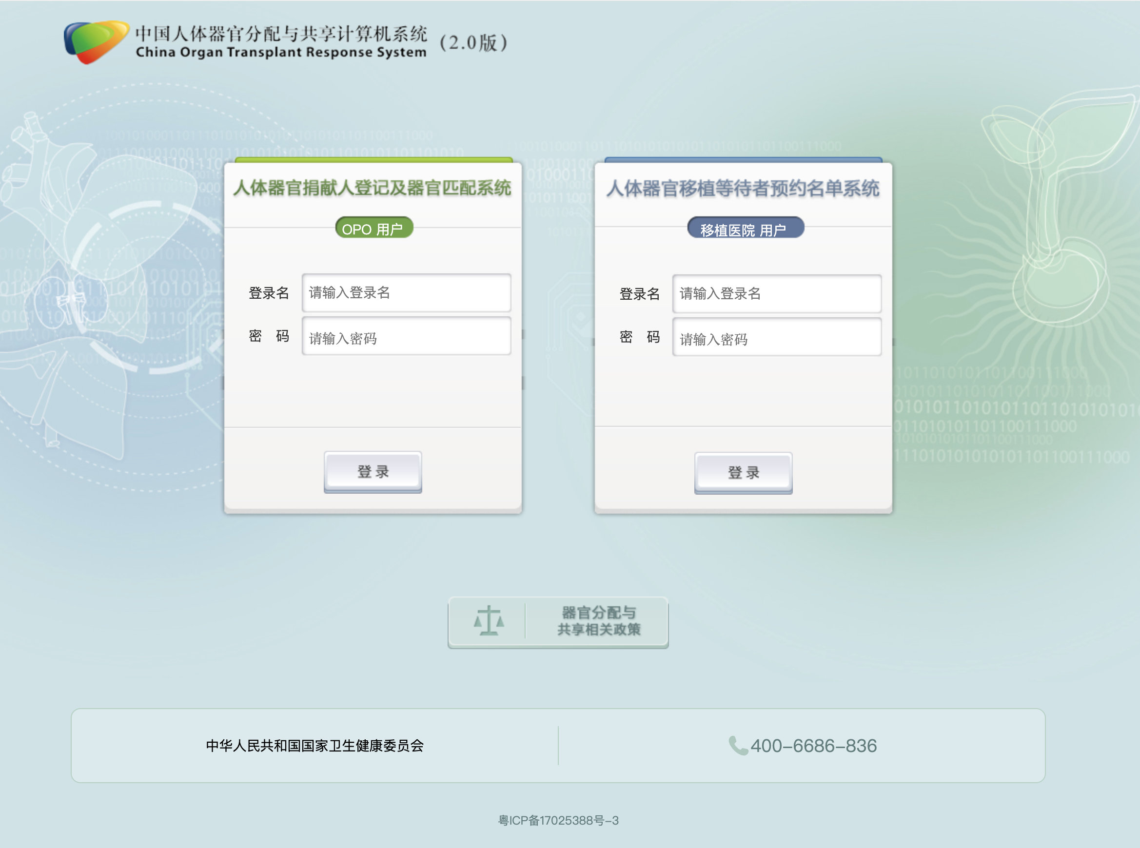Viewport: 1140px width, 848px height.
Task: Click the phone handset icon
Action: coord(738,745)
